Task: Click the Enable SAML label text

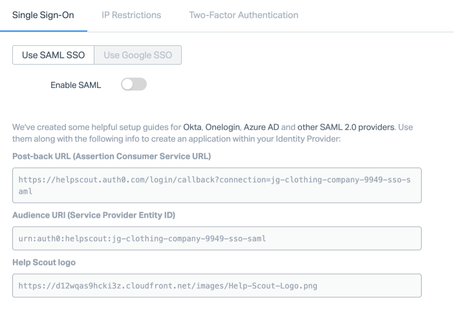Action: click(x=76, y=85)
